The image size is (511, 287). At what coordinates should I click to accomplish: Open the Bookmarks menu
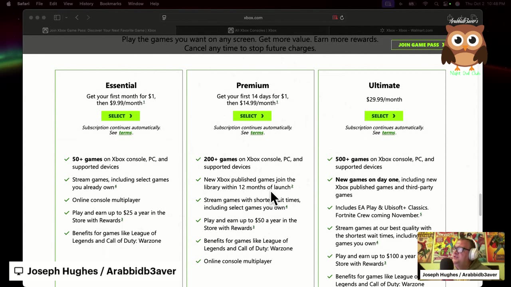click(111, 4)
